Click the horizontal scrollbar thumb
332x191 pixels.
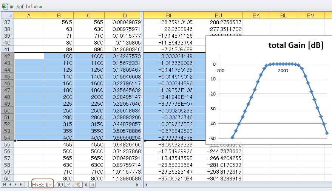[92, 185]
